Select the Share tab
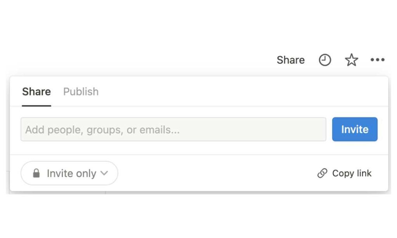The height and width of the screenshot is (238, 397). click(36, 92)
